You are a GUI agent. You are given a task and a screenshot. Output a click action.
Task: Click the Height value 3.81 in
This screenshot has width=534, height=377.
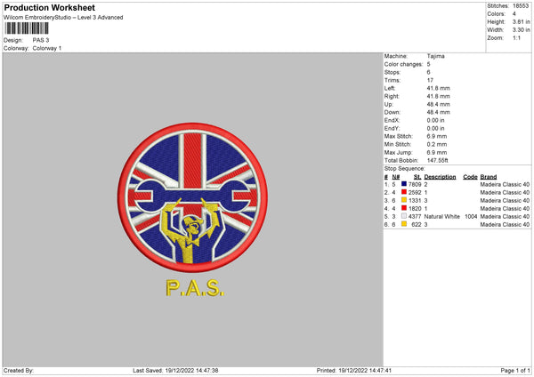[522, 21]
